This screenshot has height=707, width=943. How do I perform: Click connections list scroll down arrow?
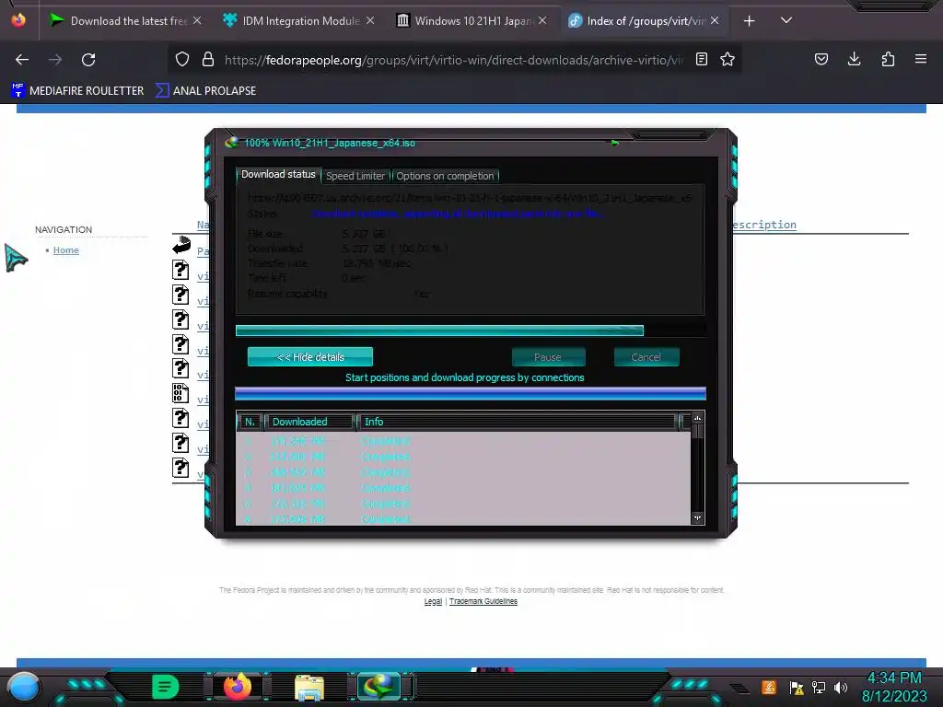[x=698, y=518]
